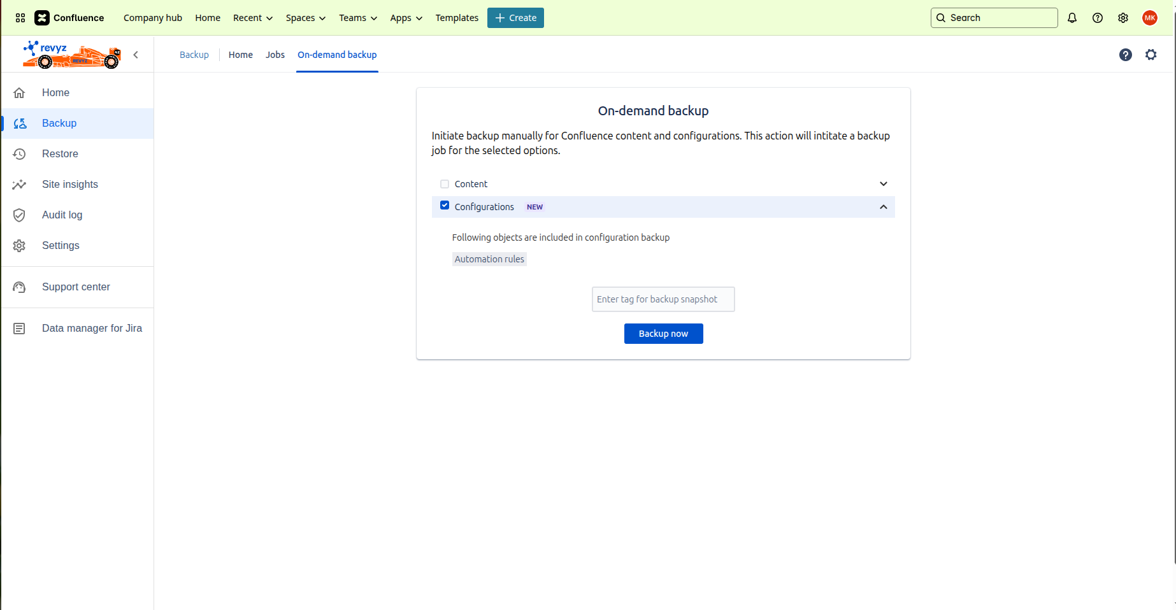Click the notifications bell icon
The image size is (1176, 610).
[1072, 18]
